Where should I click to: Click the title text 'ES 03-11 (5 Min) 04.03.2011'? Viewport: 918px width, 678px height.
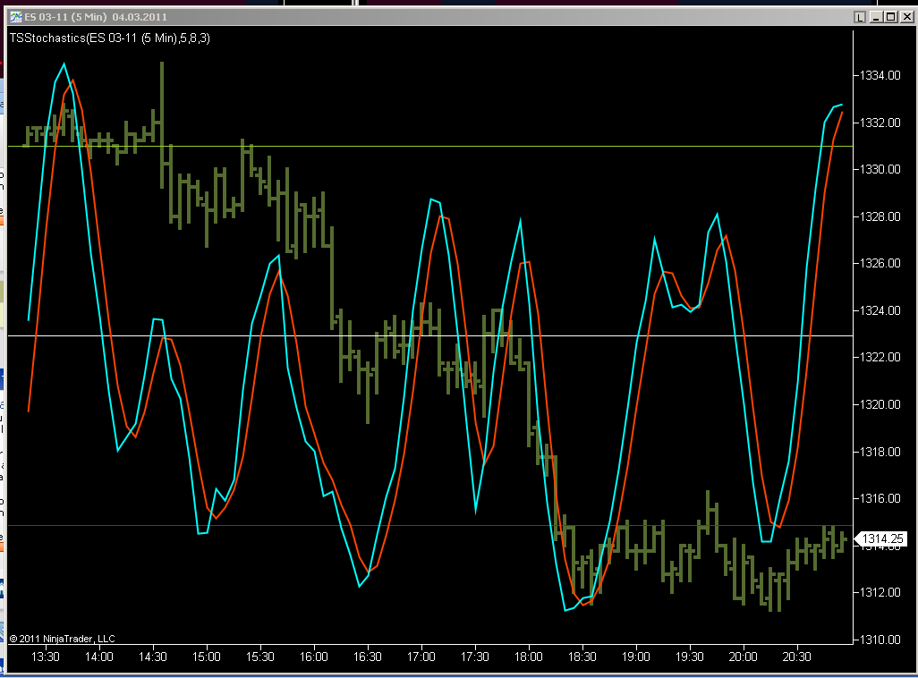[96, 17]
